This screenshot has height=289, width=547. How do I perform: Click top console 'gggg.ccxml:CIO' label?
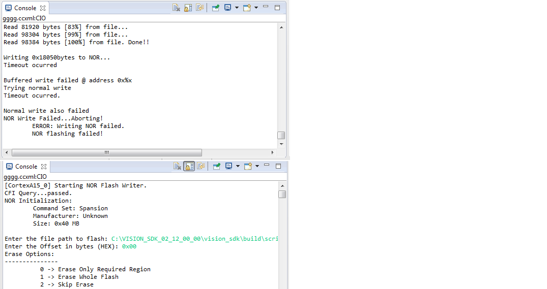tap(24, 18)
